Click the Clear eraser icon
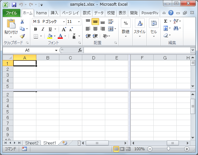This screenshot has height=155, width=198. point(166,35)
